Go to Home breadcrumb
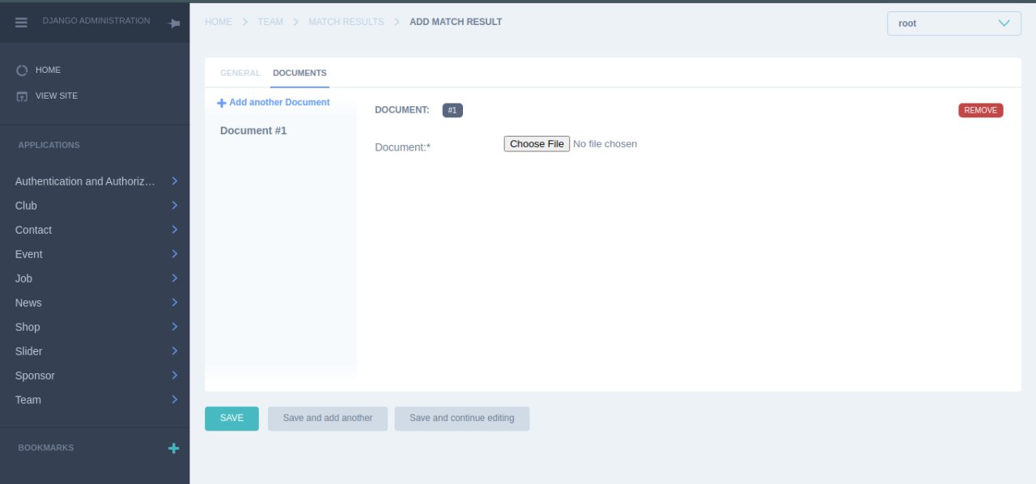Viewport: 1036px width, 484px height. 219,22
